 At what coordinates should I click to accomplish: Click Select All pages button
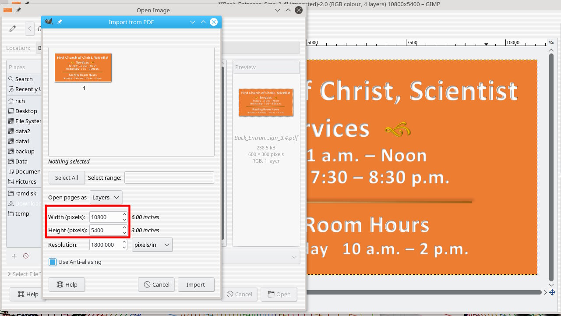tap(67, 178)
